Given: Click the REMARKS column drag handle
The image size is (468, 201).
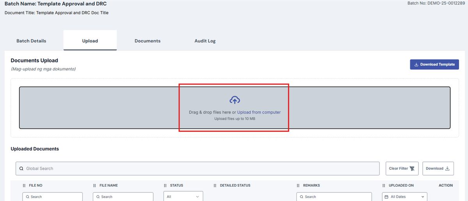Looking at the screenshot, I should click(298, 185).
